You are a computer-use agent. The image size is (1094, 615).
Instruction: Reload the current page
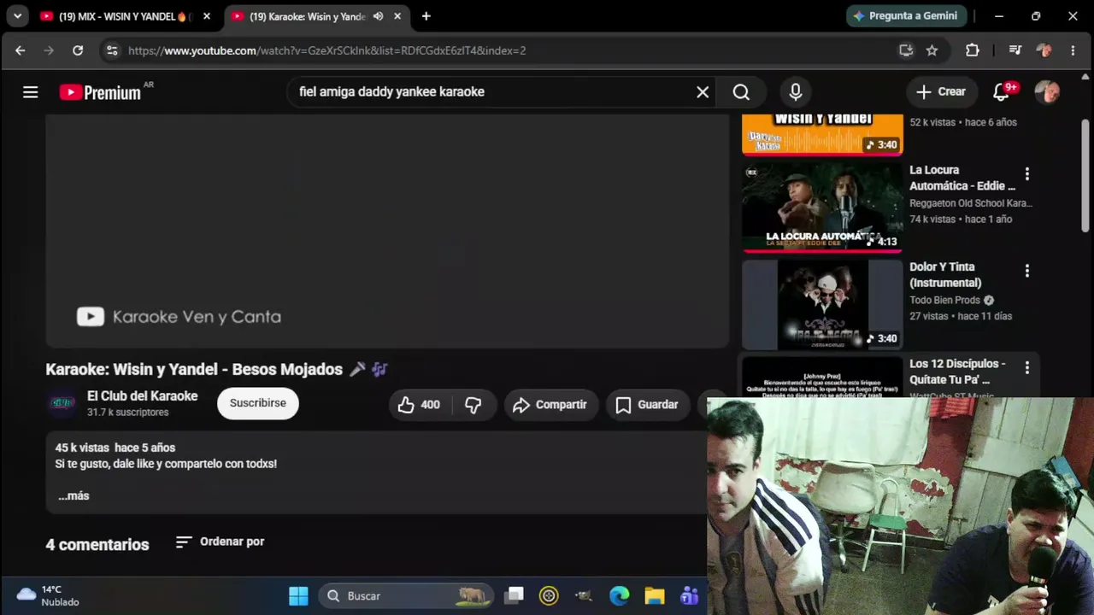coord(78,50)
